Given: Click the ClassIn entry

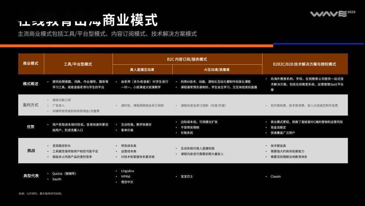Looking at the screenshot, I should [275, 176].
